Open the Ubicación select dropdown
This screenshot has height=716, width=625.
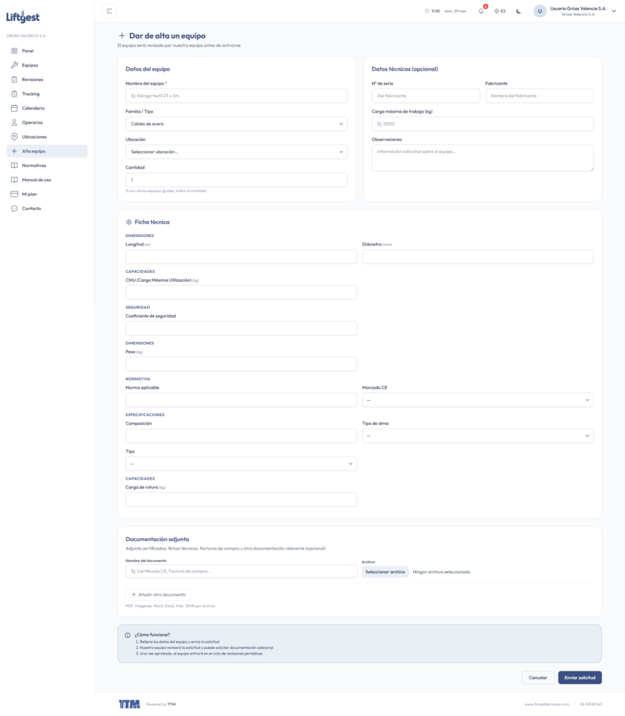[x=236, y=152]
